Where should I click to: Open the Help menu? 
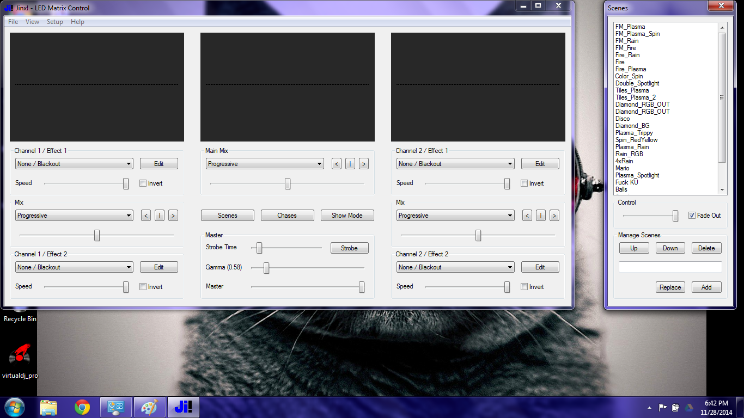pyautogui.click(x=77, y=22)
